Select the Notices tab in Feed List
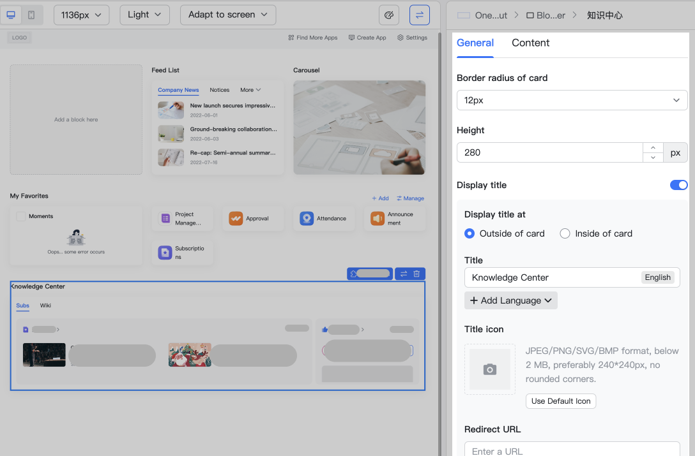This screenshot has width=695, height=456. [x=219, y=90]
